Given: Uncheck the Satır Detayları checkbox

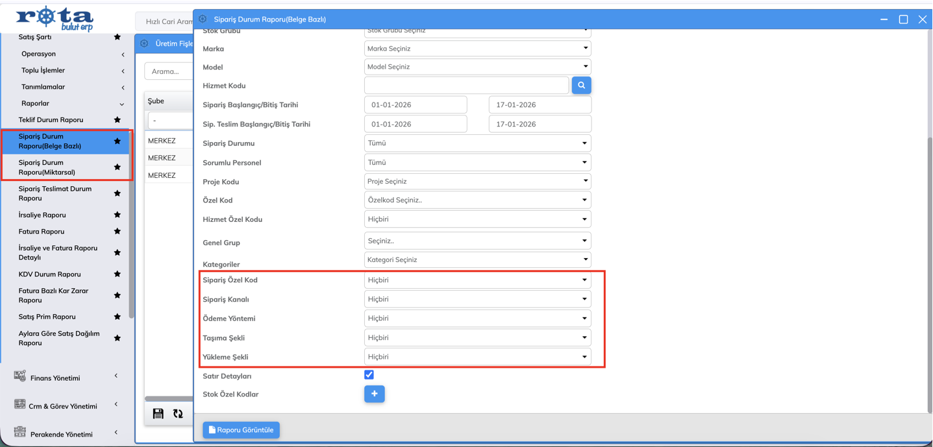Looking at the screenshot, I should point(369,375).
